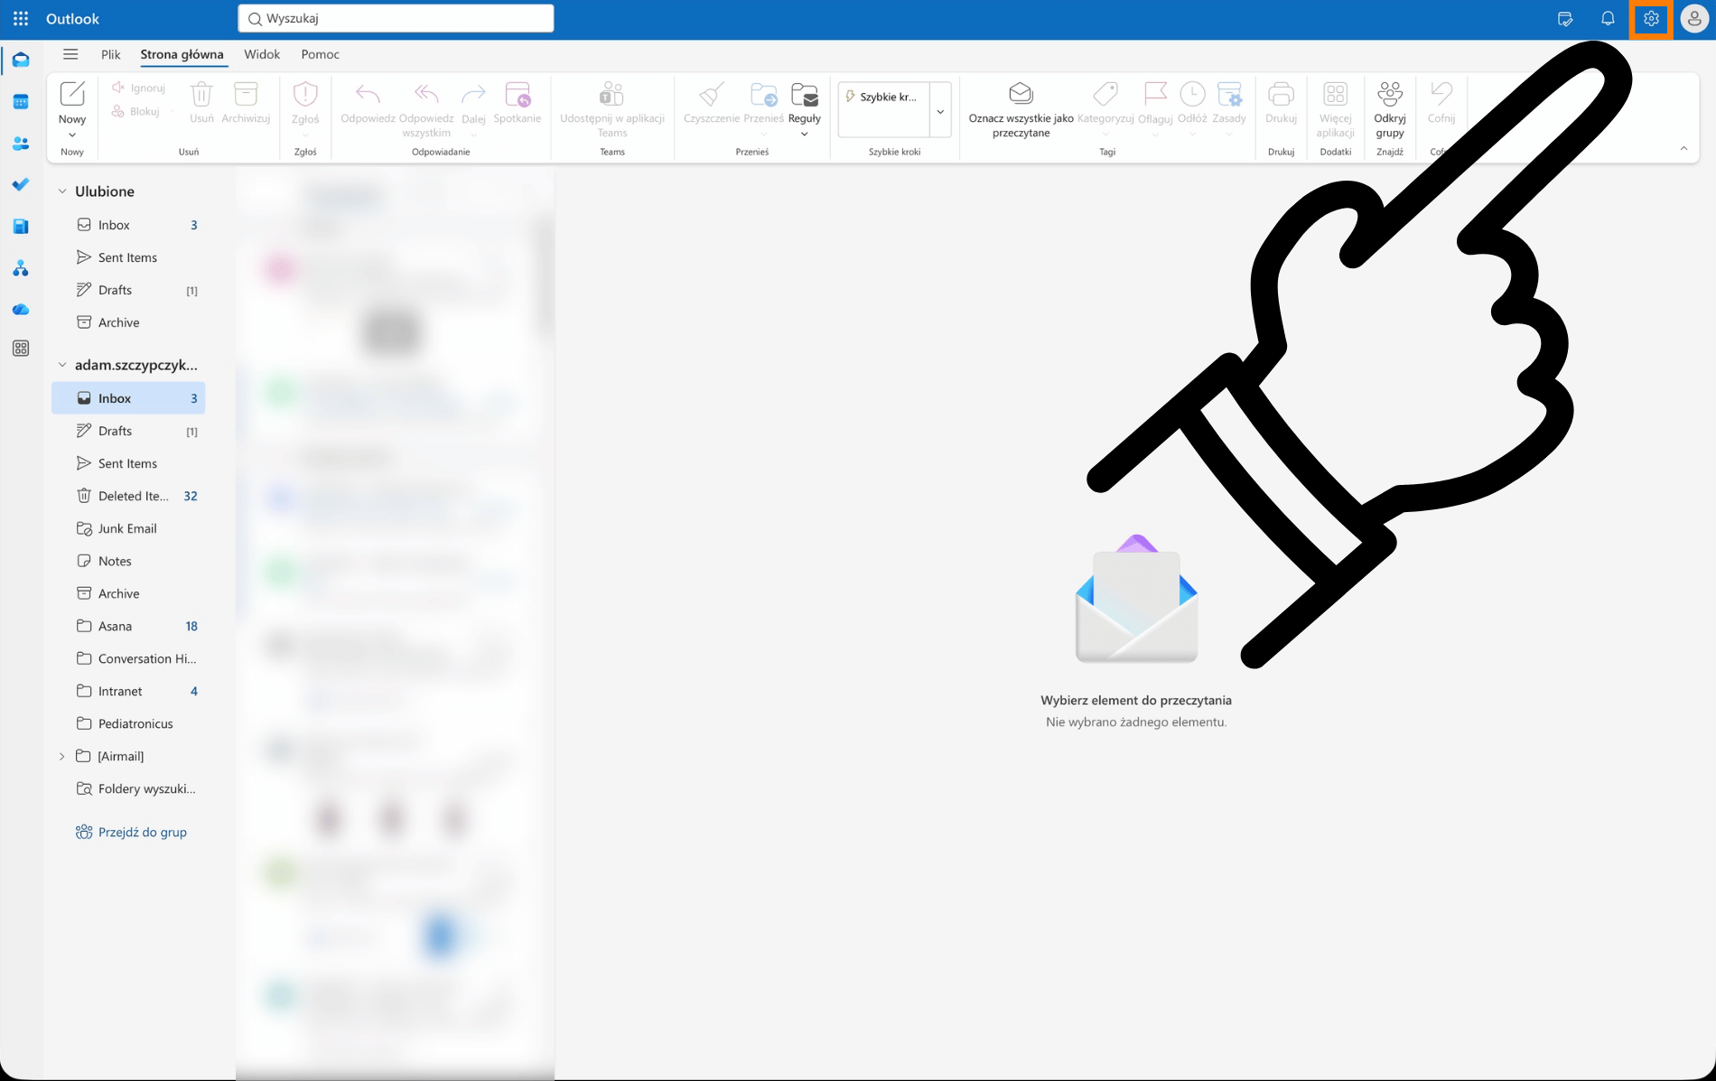Viewport: 1716px width, 1081px height.
Task: Toggle the hamburger navigation pane button
Action: [70, 54]
